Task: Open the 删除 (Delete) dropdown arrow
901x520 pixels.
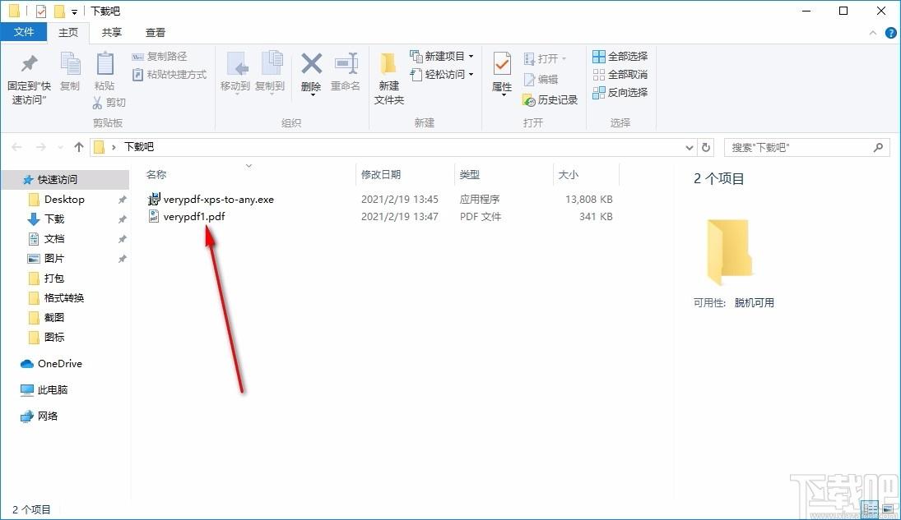Action: 312,94
